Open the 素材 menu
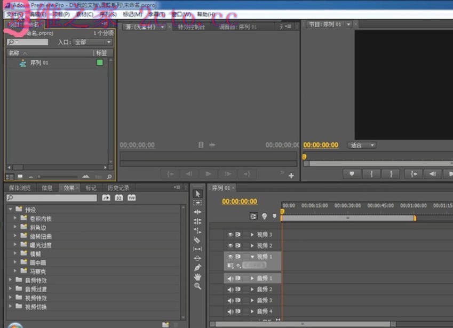The image size is (453, 328). (x=84, y=14)
